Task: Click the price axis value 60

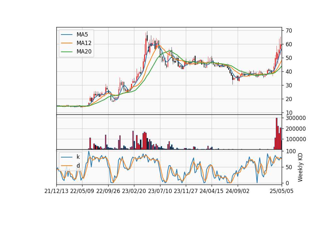Action: pyautogui.click(x=289, y=44)
